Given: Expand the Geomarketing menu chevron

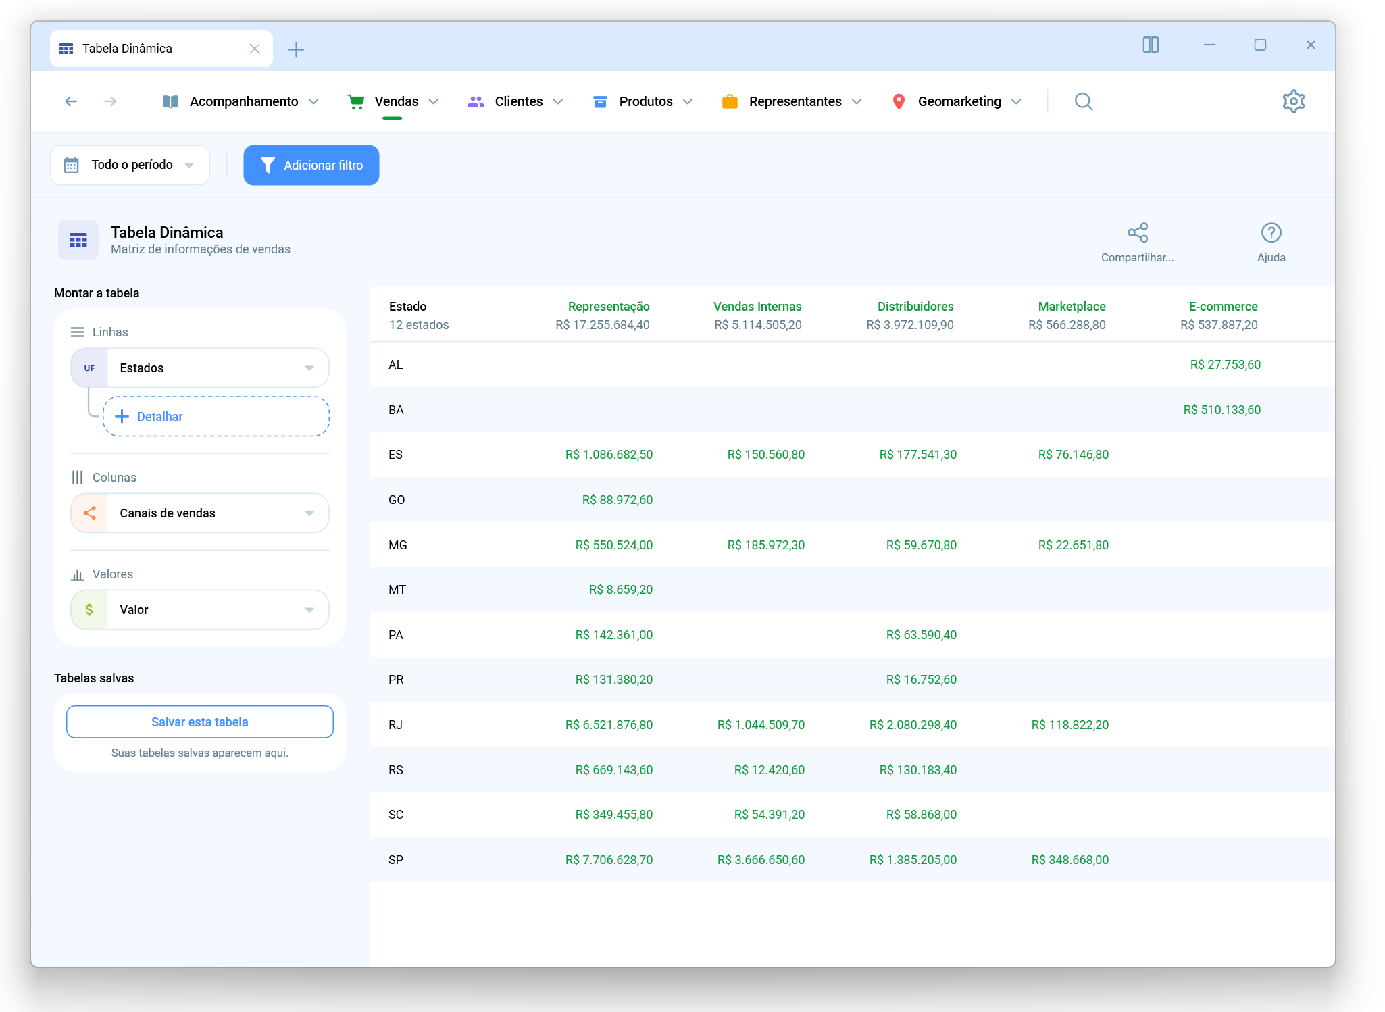Looking at the screenshot, I should [1016, 102].
